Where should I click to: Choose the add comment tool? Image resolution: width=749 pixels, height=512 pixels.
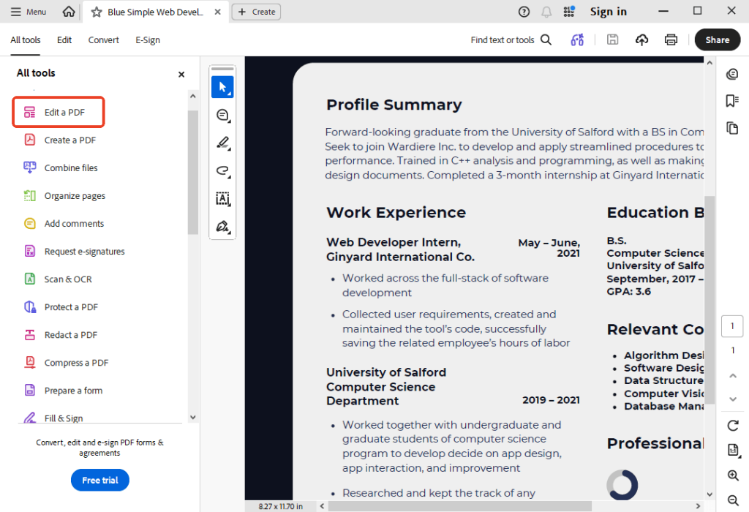point(222,115)
